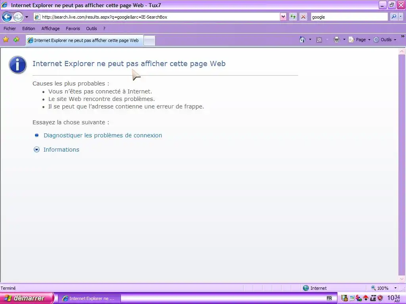
Task: Click the search box containing google
Action: pyautogui.click(x=349, y=17)
